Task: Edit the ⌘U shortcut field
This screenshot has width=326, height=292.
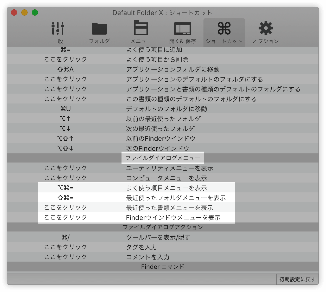Action: click(66, 109)
